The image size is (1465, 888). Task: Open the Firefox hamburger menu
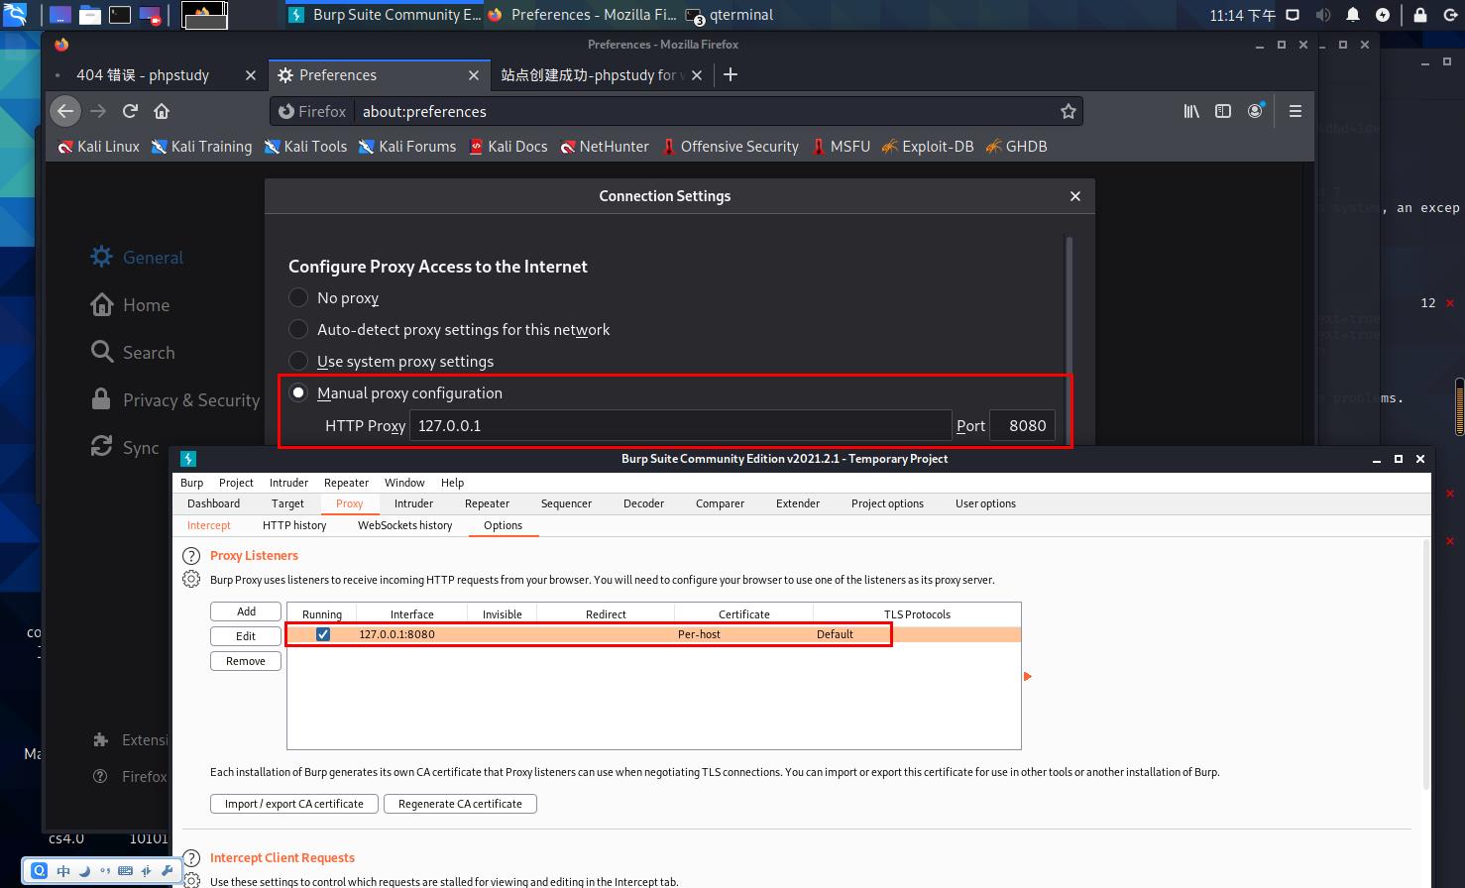(1295, 111)
